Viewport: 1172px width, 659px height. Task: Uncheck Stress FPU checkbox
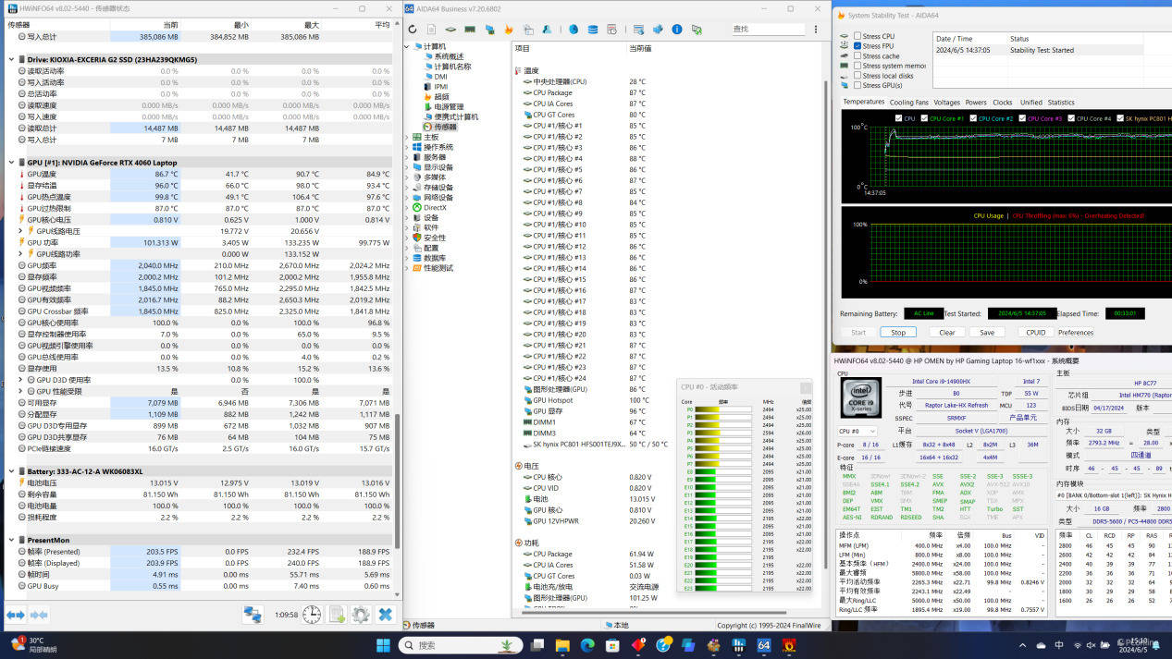point(857,46)
